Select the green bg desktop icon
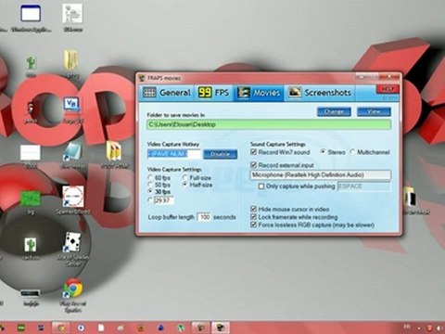The width and height of the screenshot is (445, 334). tap(31, 199)
